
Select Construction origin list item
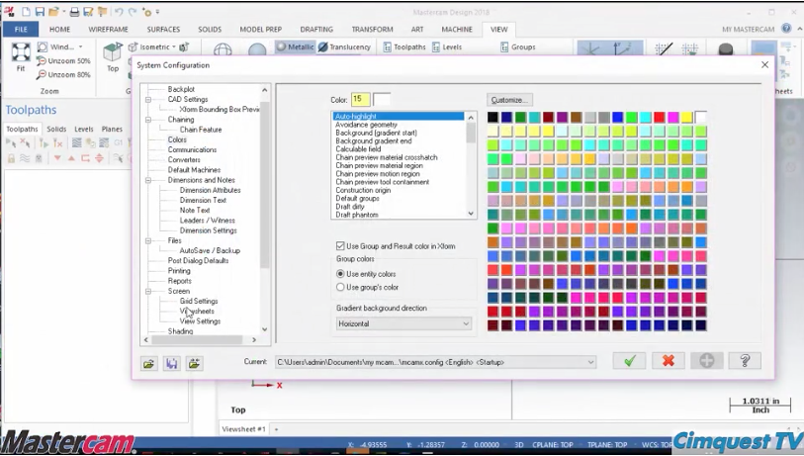click(x=363, y=190)
